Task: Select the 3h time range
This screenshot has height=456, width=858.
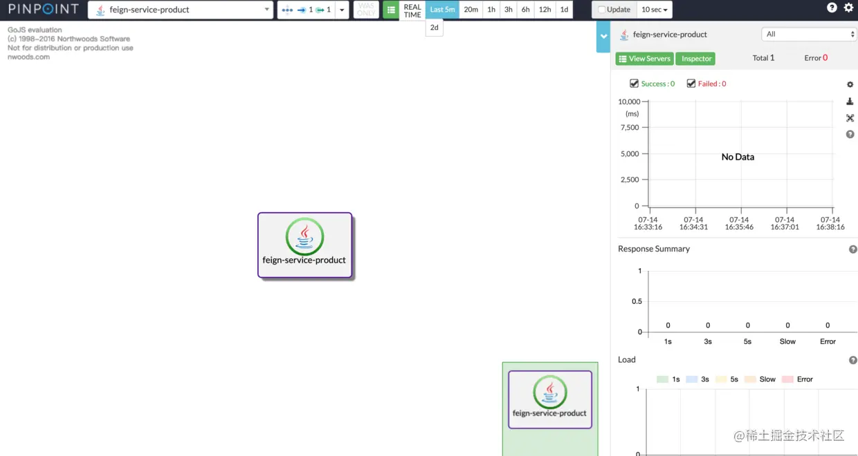Action: point(509,10)
